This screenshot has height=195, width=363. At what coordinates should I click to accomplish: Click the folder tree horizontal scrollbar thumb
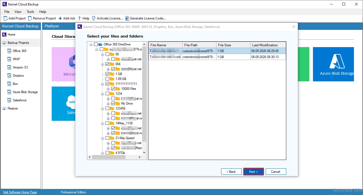tap(109, 157)
